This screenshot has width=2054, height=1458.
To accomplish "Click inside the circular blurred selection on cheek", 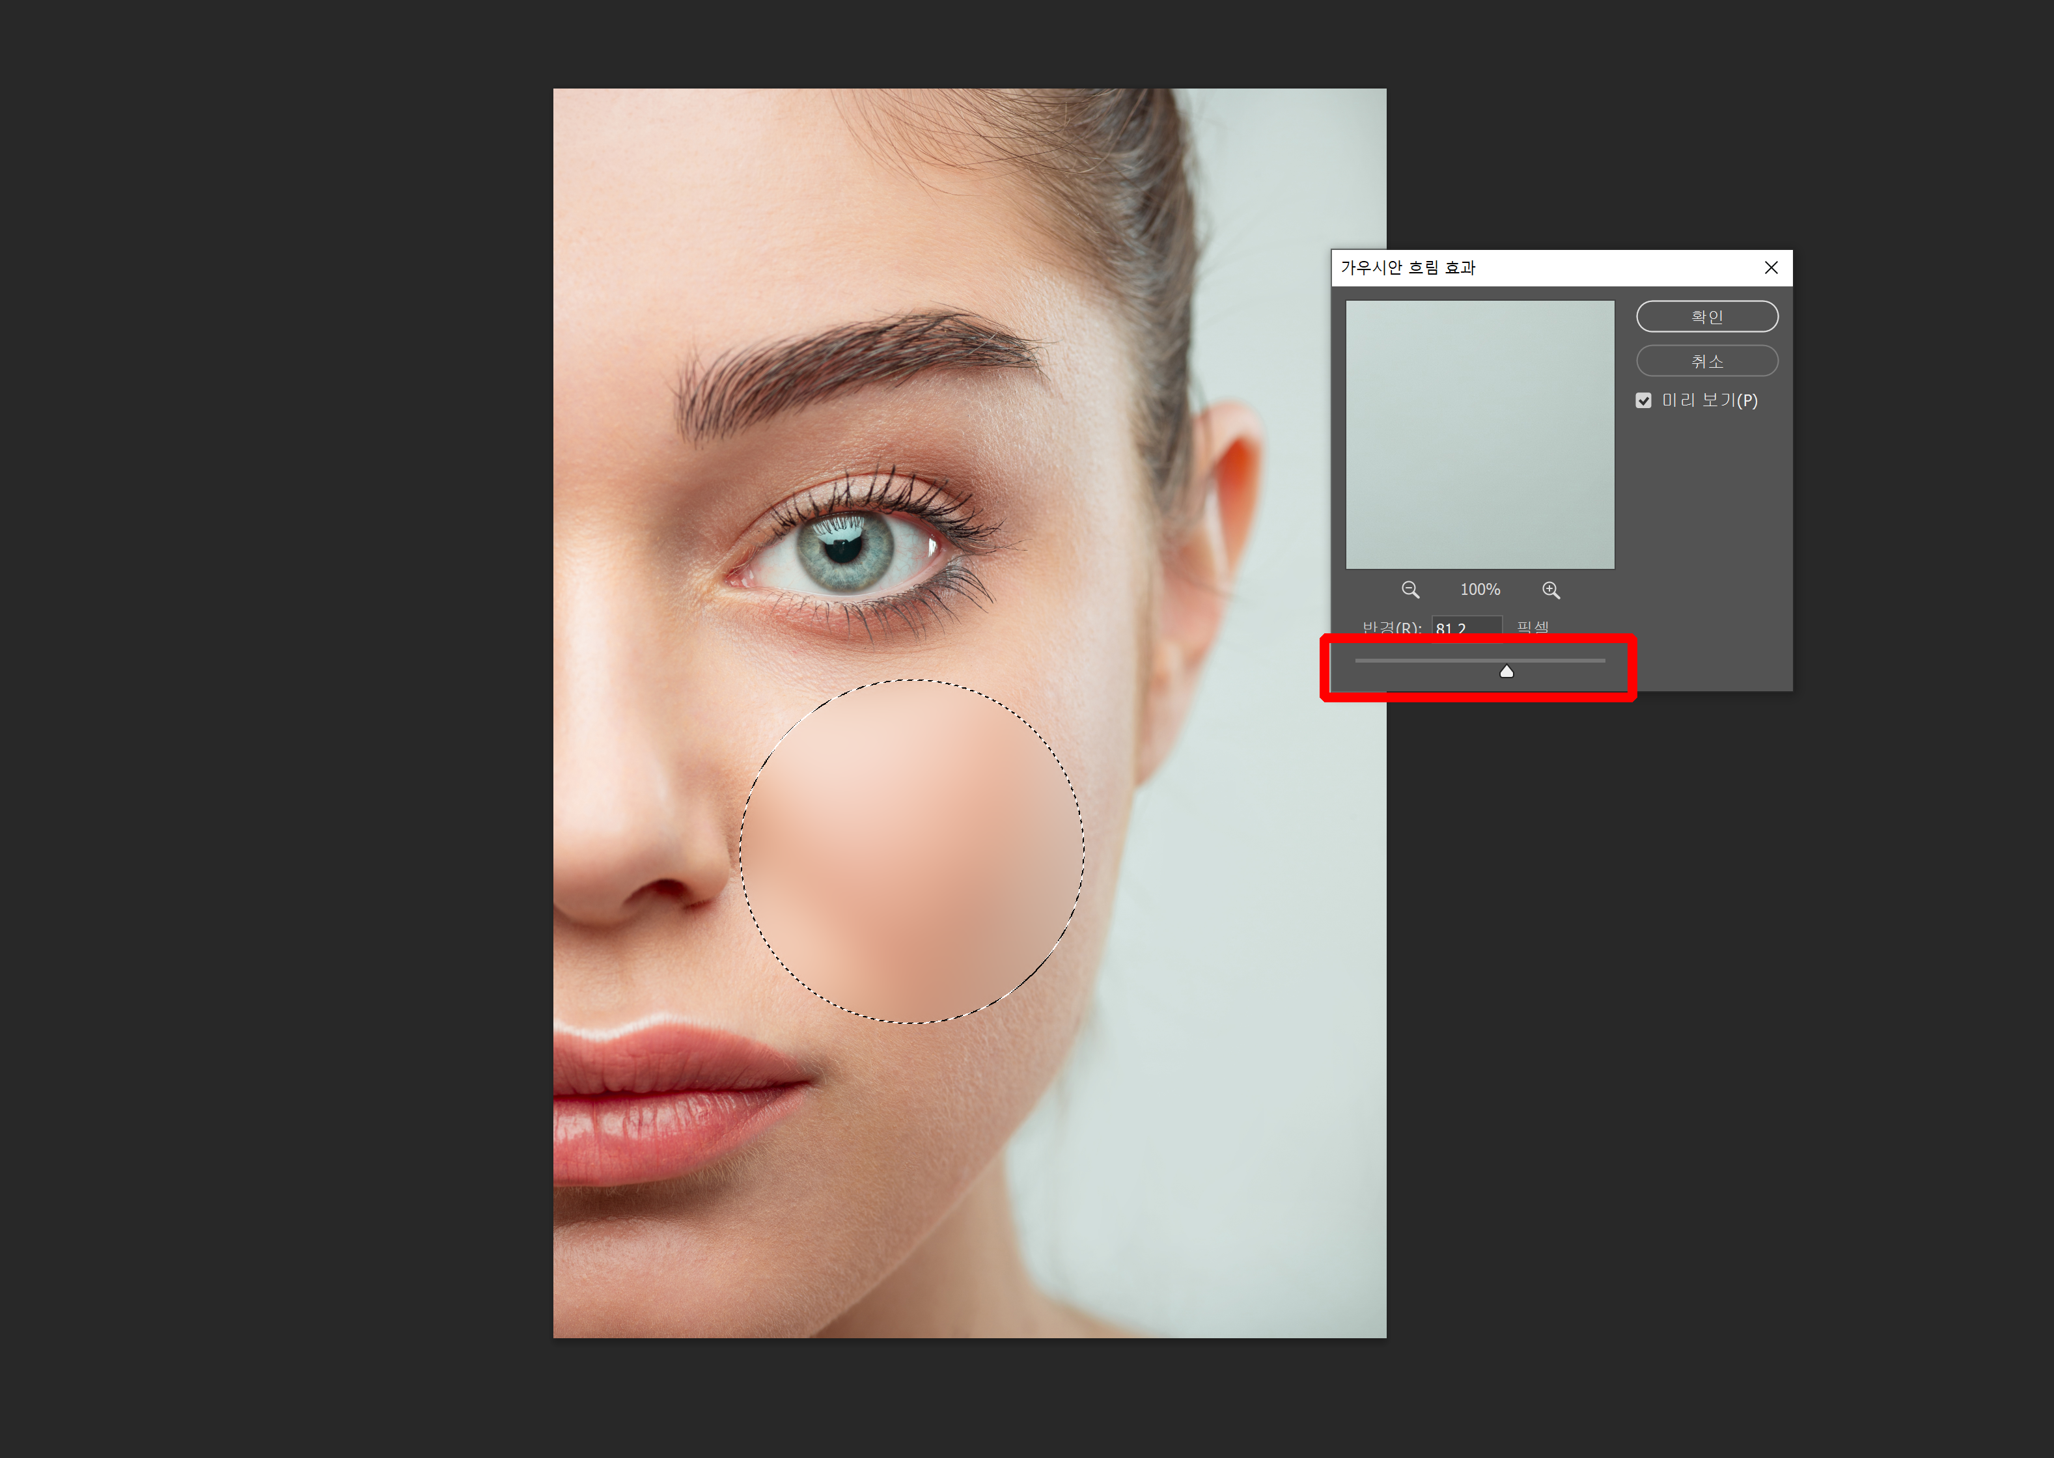I will click(911, 853).
